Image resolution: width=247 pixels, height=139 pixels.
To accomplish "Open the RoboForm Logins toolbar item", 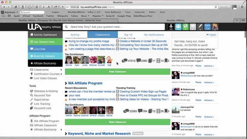I will [56, 12].
